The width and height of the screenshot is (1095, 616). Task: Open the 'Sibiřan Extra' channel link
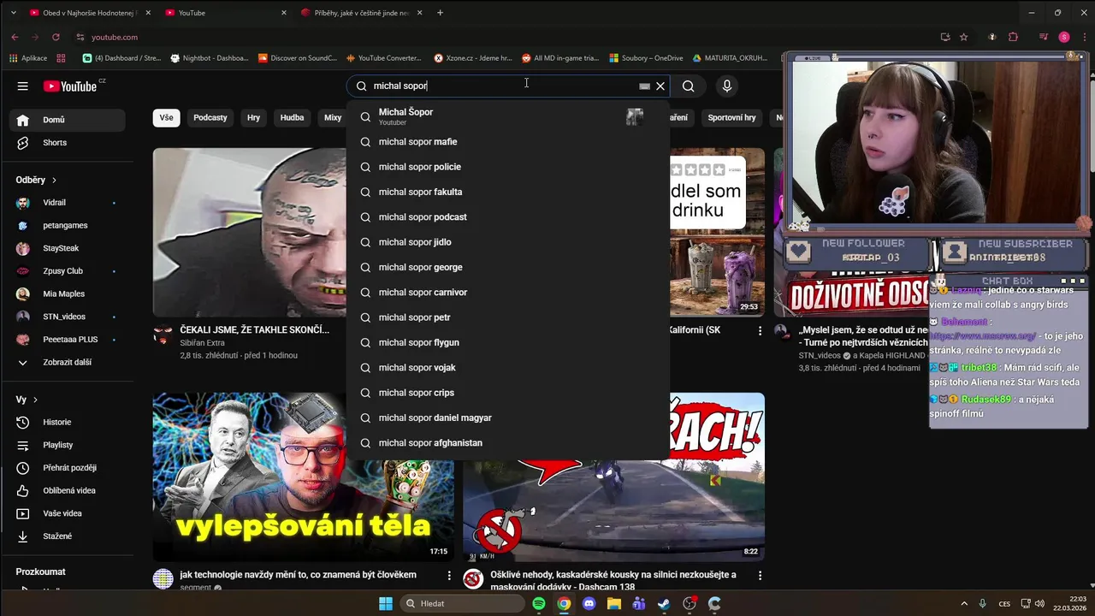point(203,343)
